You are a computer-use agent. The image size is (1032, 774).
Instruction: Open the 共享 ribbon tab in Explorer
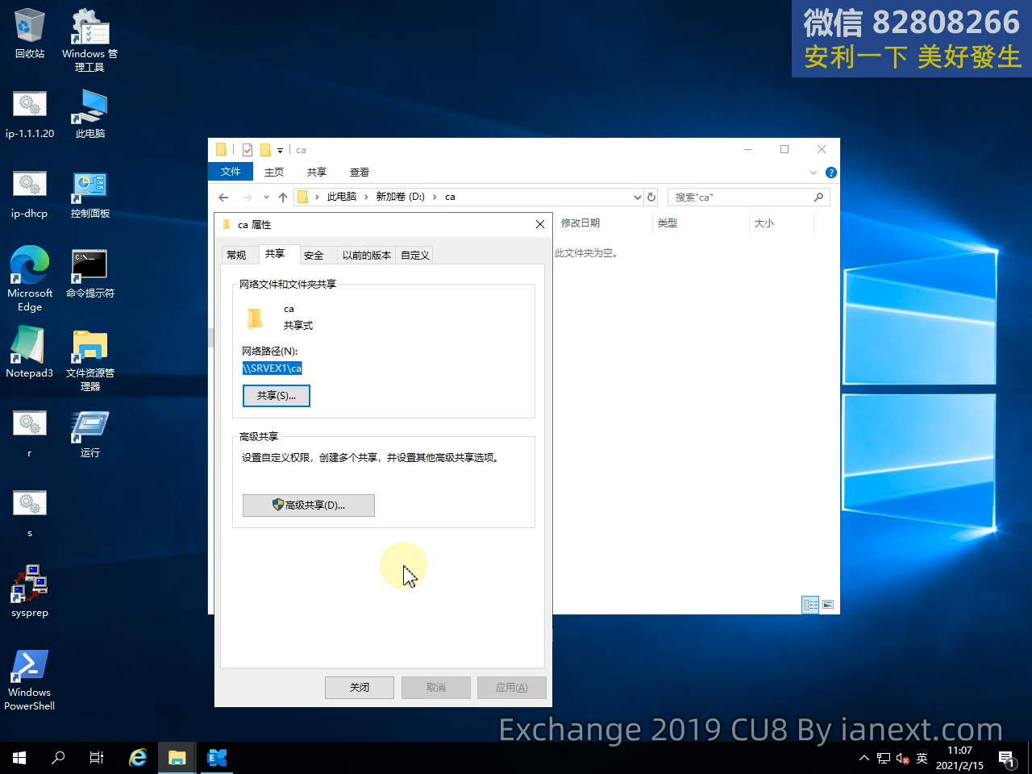click(x=317, y=172)
